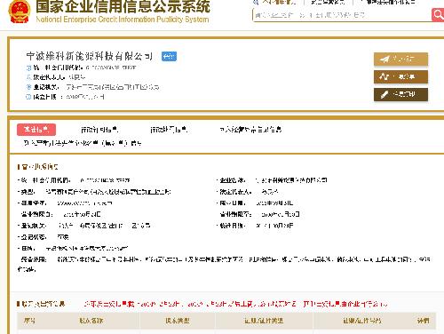Click the 住所 address value
Screen dimensions: 444x334
point(87,248)
